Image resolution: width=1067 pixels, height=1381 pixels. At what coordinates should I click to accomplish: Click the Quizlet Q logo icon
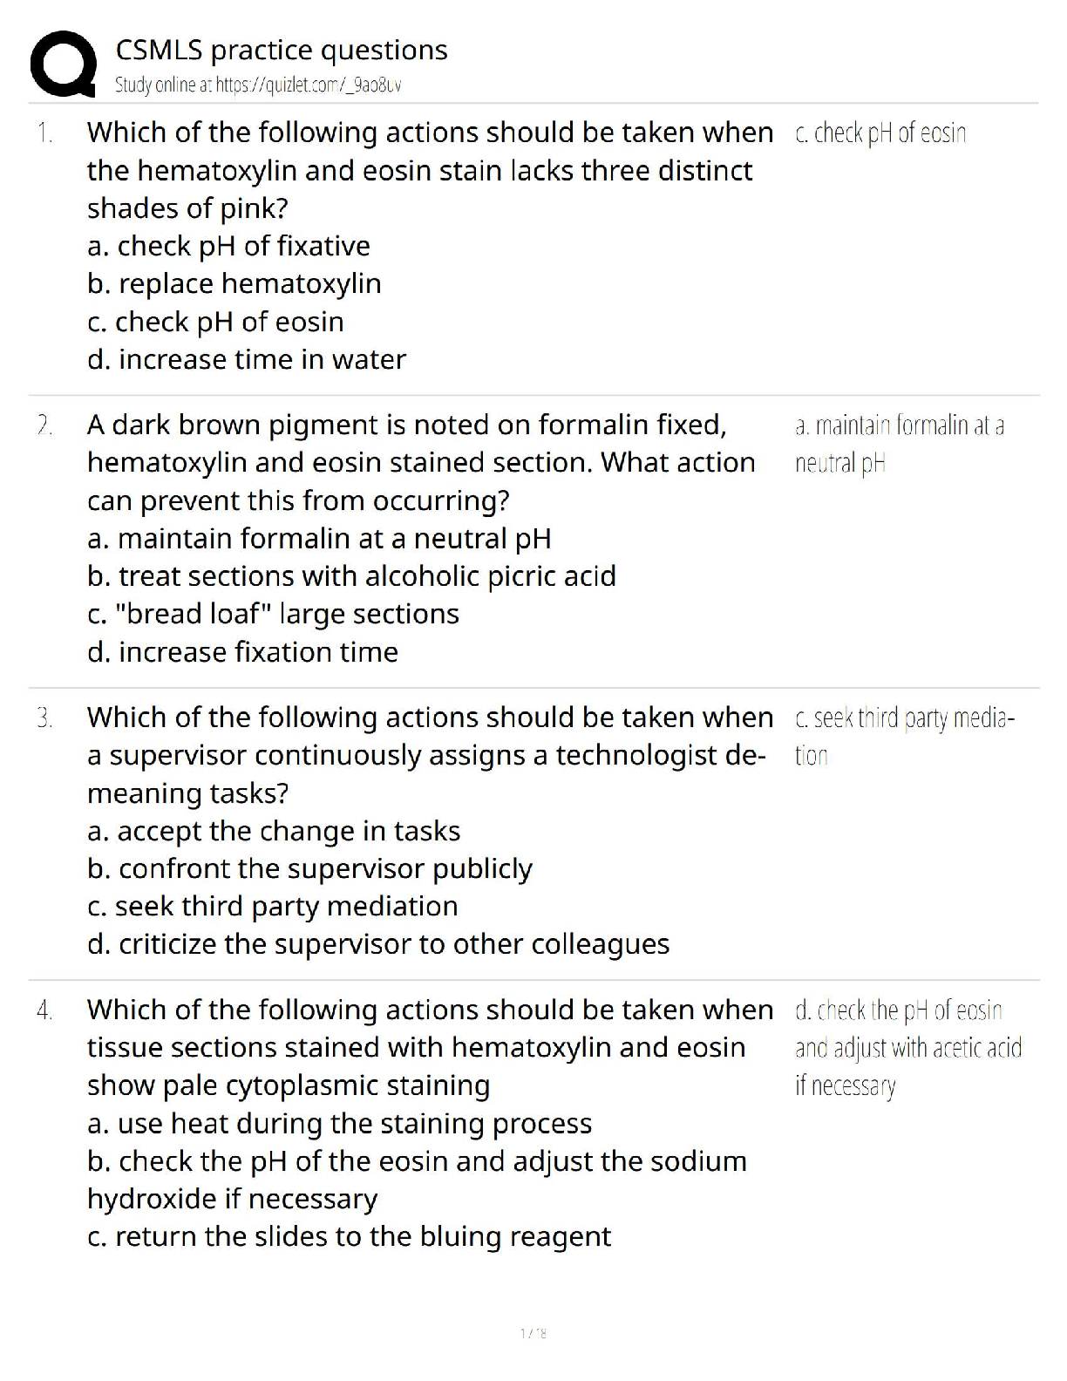[x=62, y=64]
